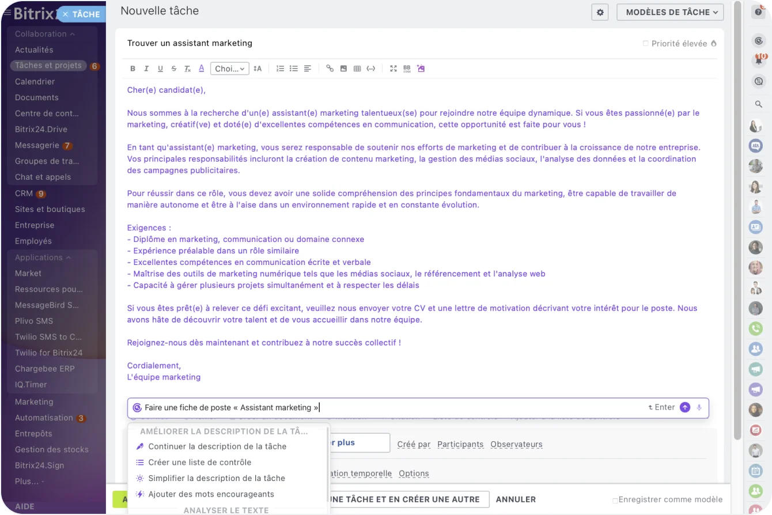Toggle bold formatting in the editor toolbar
This screenshot has width=772, height=515.
click(133, 69)
